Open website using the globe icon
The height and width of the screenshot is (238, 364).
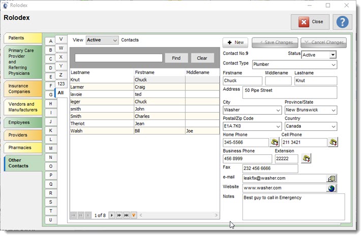331,188
